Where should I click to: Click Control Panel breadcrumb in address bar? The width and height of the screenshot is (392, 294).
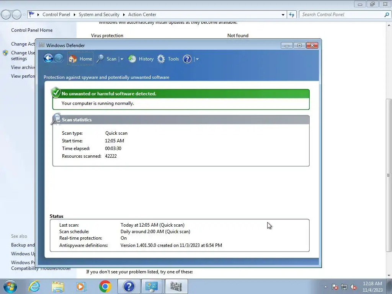[x=56, y=15]
